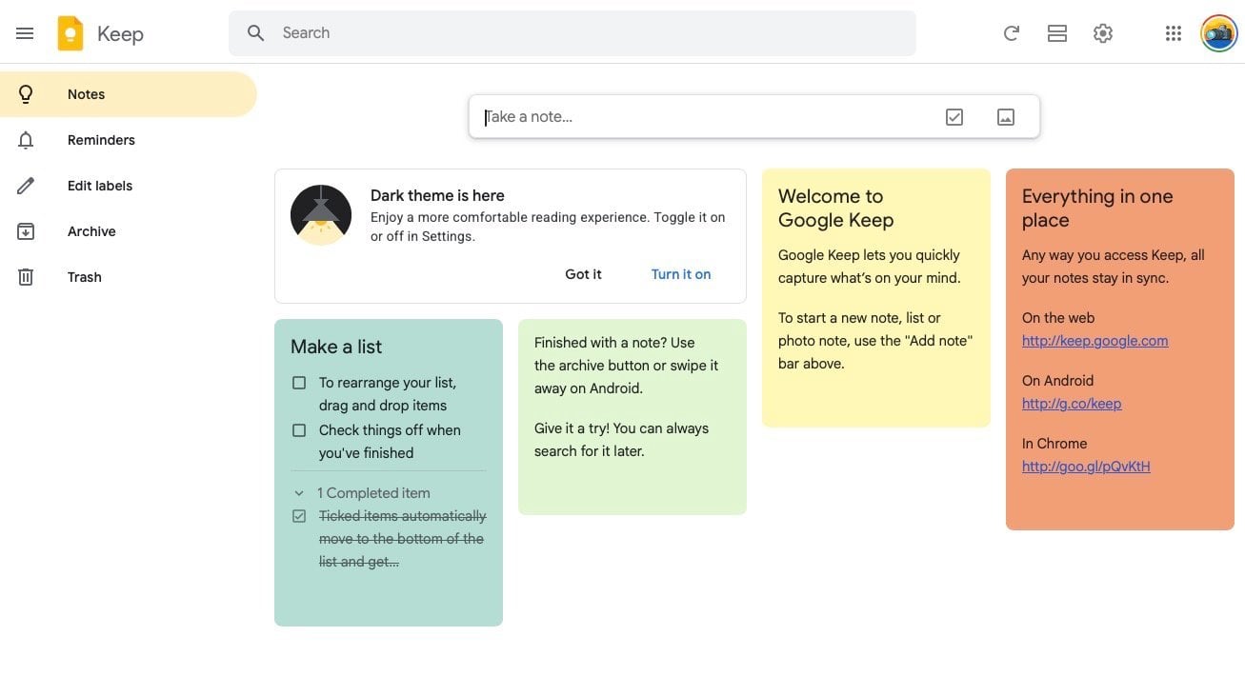This screenshot has height=676, width=1245.
Task: Dismiss dark theme banner with 'Got it'
Action: 583,273
